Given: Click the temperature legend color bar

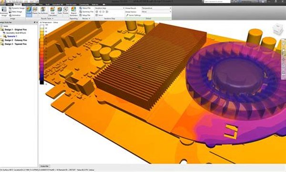Looking at the screenshot, I should [42, 54].
